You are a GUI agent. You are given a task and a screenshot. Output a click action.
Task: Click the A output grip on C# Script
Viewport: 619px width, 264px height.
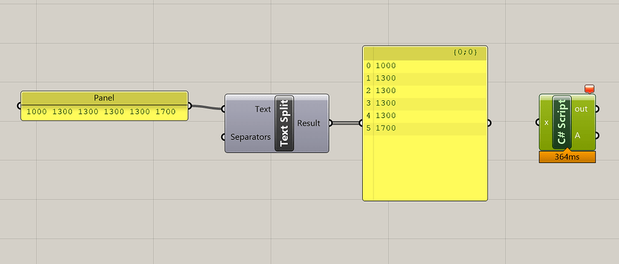coord(597,135)
